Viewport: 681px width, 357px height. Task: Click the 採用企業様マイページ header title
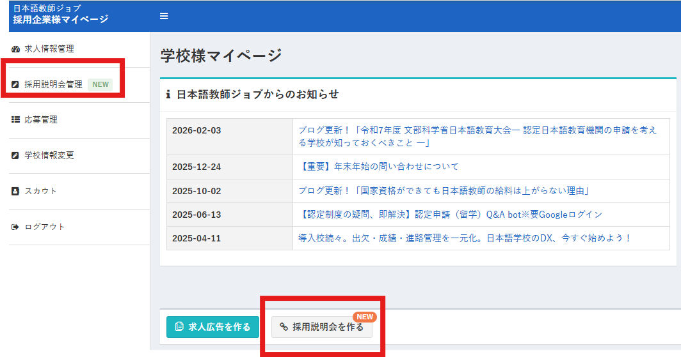point(60,19)
